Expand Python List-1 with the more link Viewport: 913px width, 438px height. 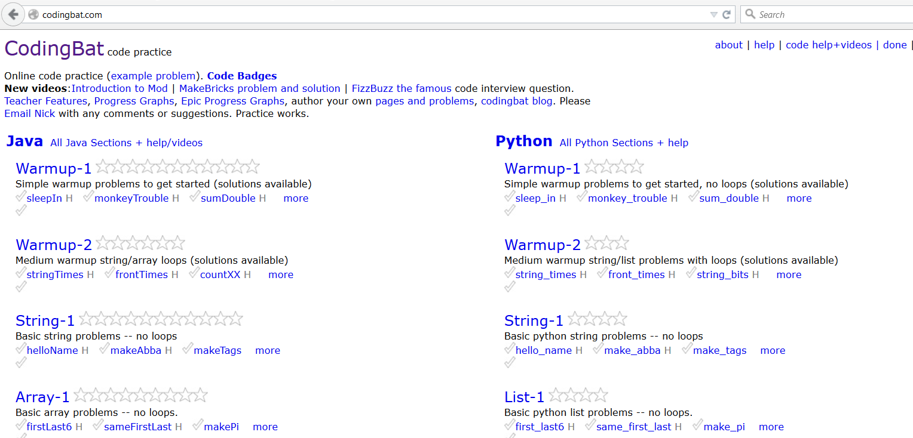point(771,427)
